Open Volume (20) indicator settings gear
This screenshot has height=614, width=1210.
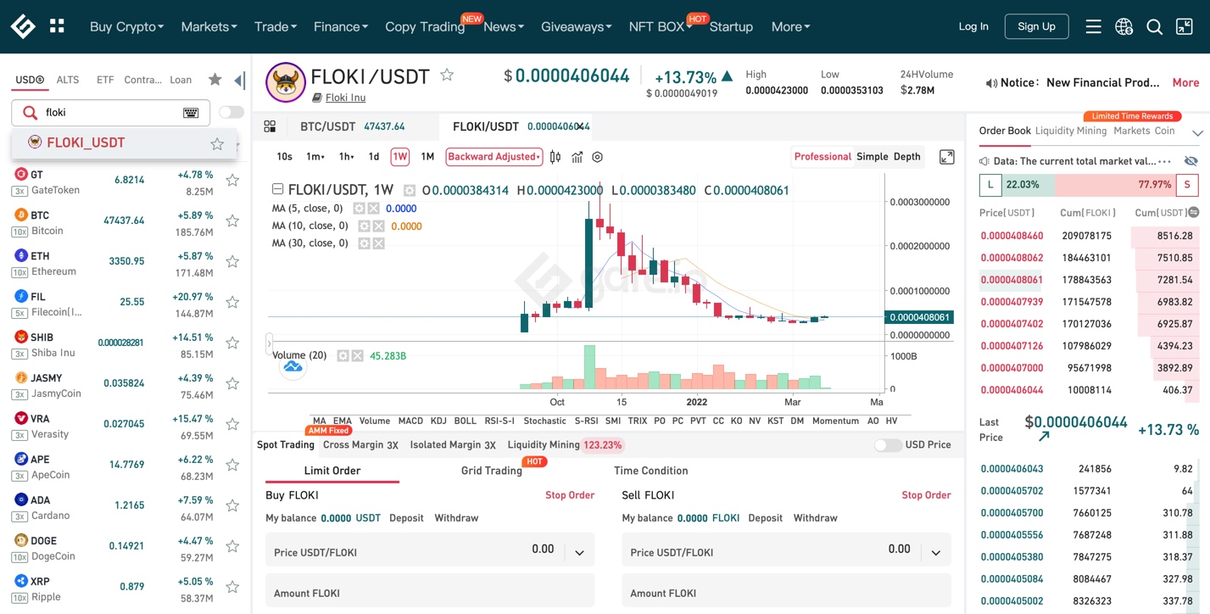pos(343,355)
